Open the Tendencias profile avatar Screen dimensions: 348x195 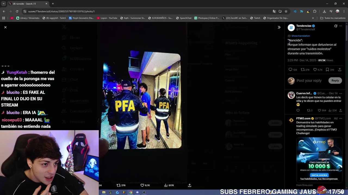(x=291, y=28)
